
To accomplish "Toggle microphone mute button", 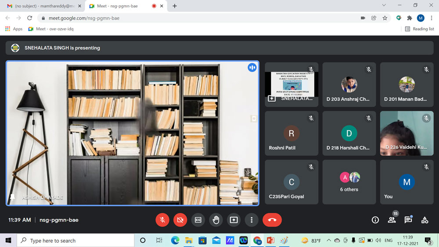I will click(162, 220).
